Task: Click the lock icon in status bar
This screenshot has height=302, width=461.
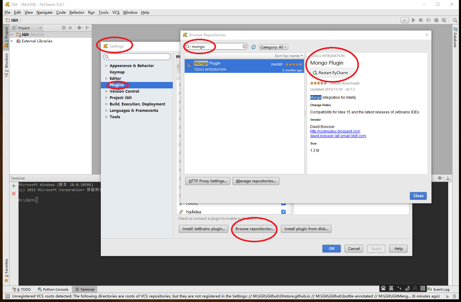Action: [447, 296]
